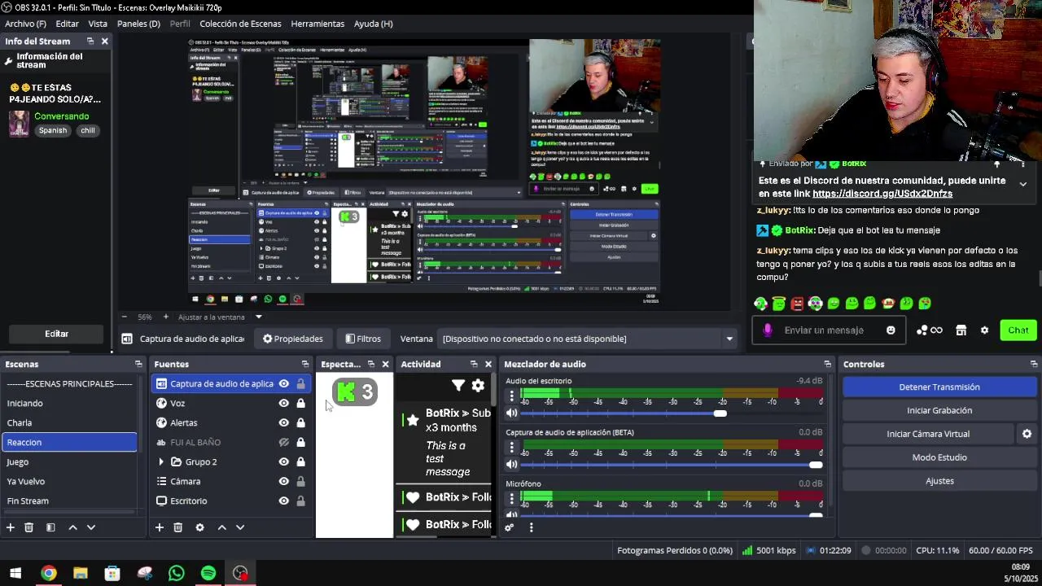Remove the selected source with trash icon
The image size is (1042, 586).
(177, 527)
